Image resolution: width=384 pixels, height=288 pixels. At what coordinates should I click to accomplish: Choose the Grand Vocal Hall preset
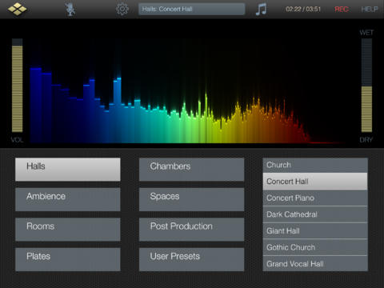[x=315, y=264]
